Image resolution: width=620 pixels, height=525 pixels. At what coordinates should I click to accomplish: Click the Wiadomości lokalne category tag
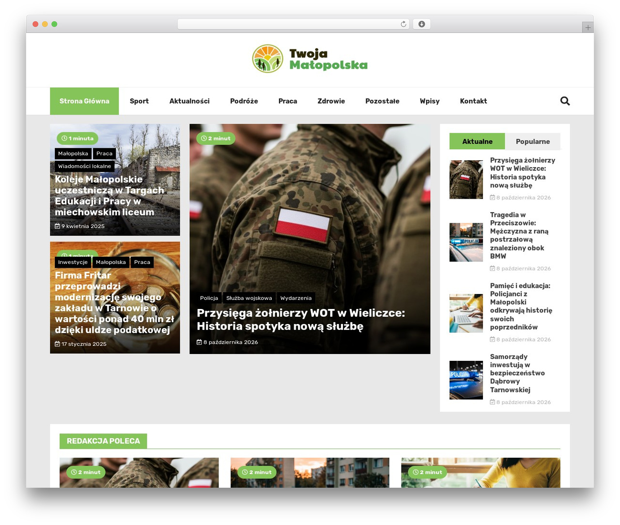tap(85, 166)
